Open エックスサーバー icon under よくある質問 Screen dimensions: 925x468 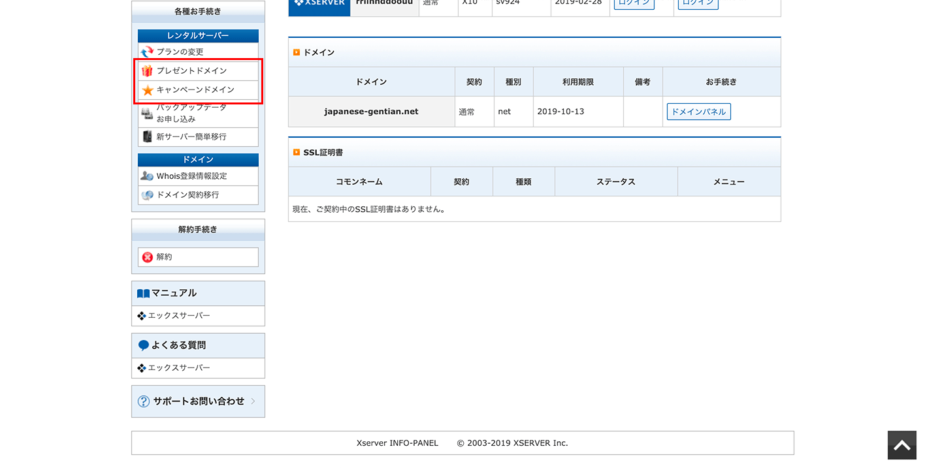142,368
